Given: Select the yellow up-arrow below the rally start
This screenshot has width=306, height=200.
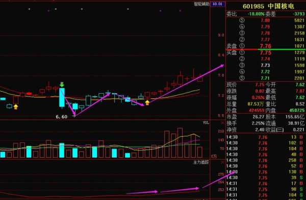Looking at the screenshot, I should (147, 102).
